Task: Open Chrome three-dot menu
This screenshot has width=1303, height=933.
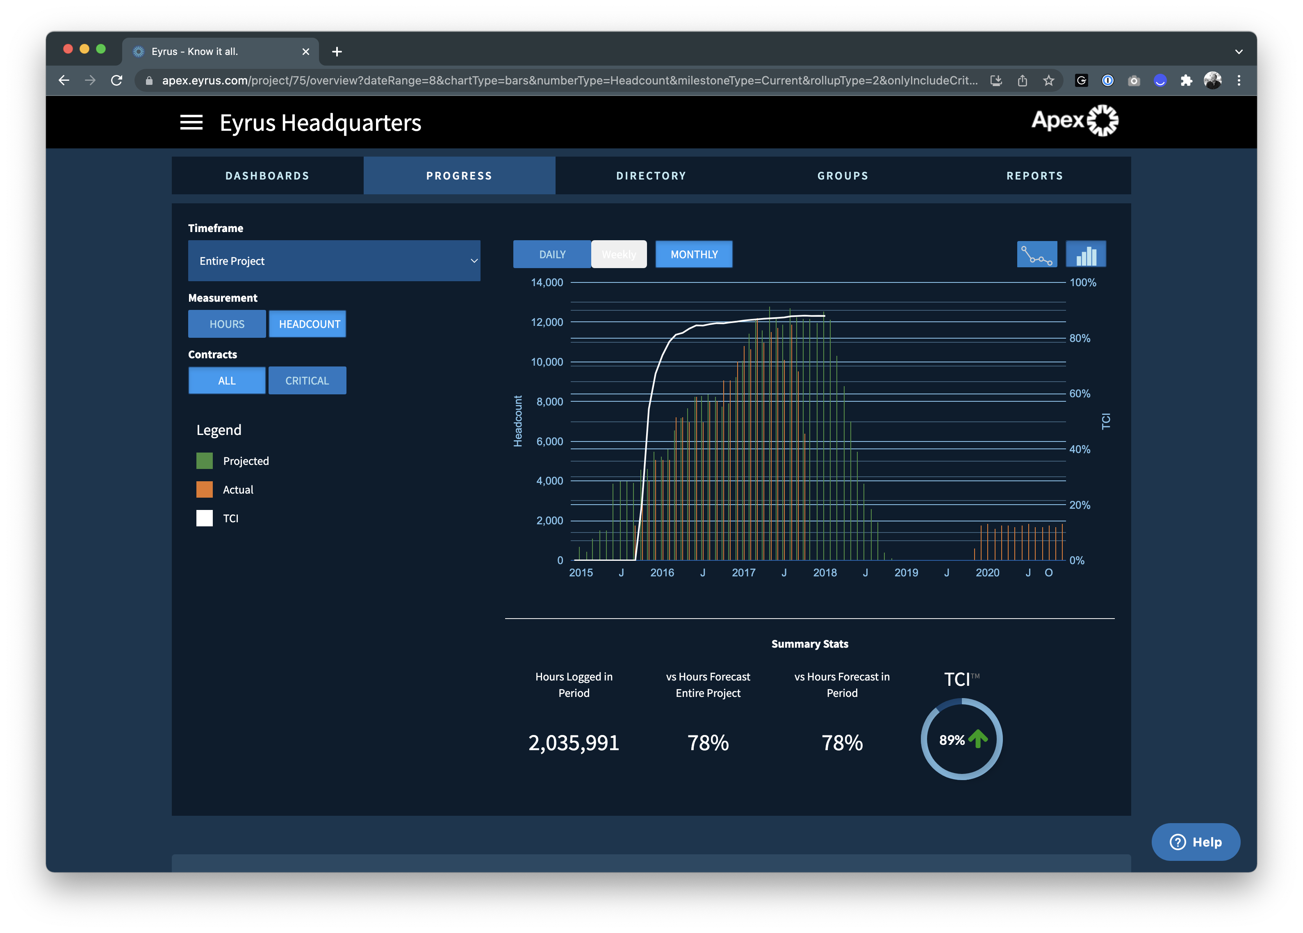Action: coord(1239,80)
